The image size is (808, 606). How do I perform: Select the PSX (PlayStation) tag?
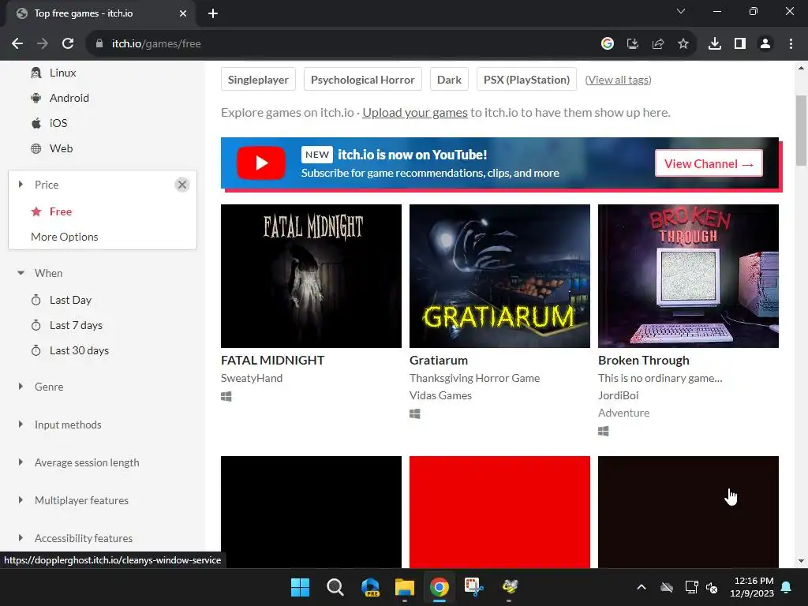pos(526,80)
